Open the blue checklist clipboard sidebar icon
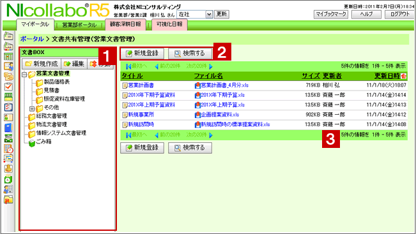The height and width of the screenshot is (234, 416). [x=8, y=107]
